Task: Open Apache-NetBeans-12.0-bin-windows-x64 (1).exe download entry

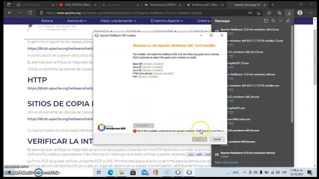Action: pos(250,30)
